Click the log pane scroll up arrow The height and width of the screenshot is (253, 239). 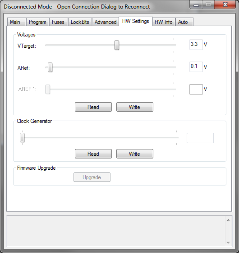228,220
